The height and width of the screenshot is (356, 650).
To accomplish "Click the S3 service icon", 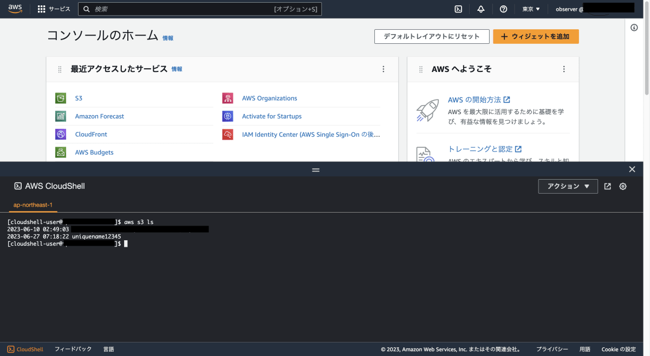I will [x=61, y=98].
